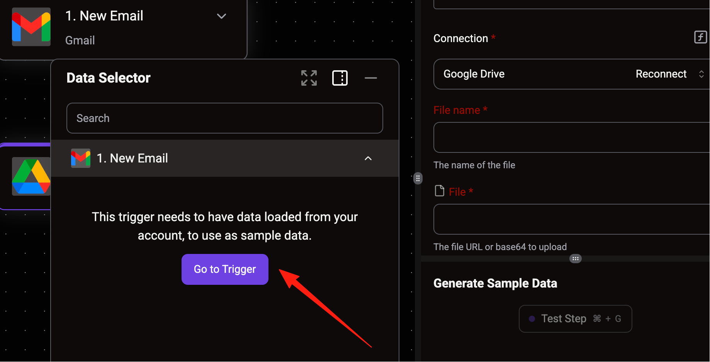Expand the Data Selector to fullscreen
710x362 pixels.
(309, 78)
